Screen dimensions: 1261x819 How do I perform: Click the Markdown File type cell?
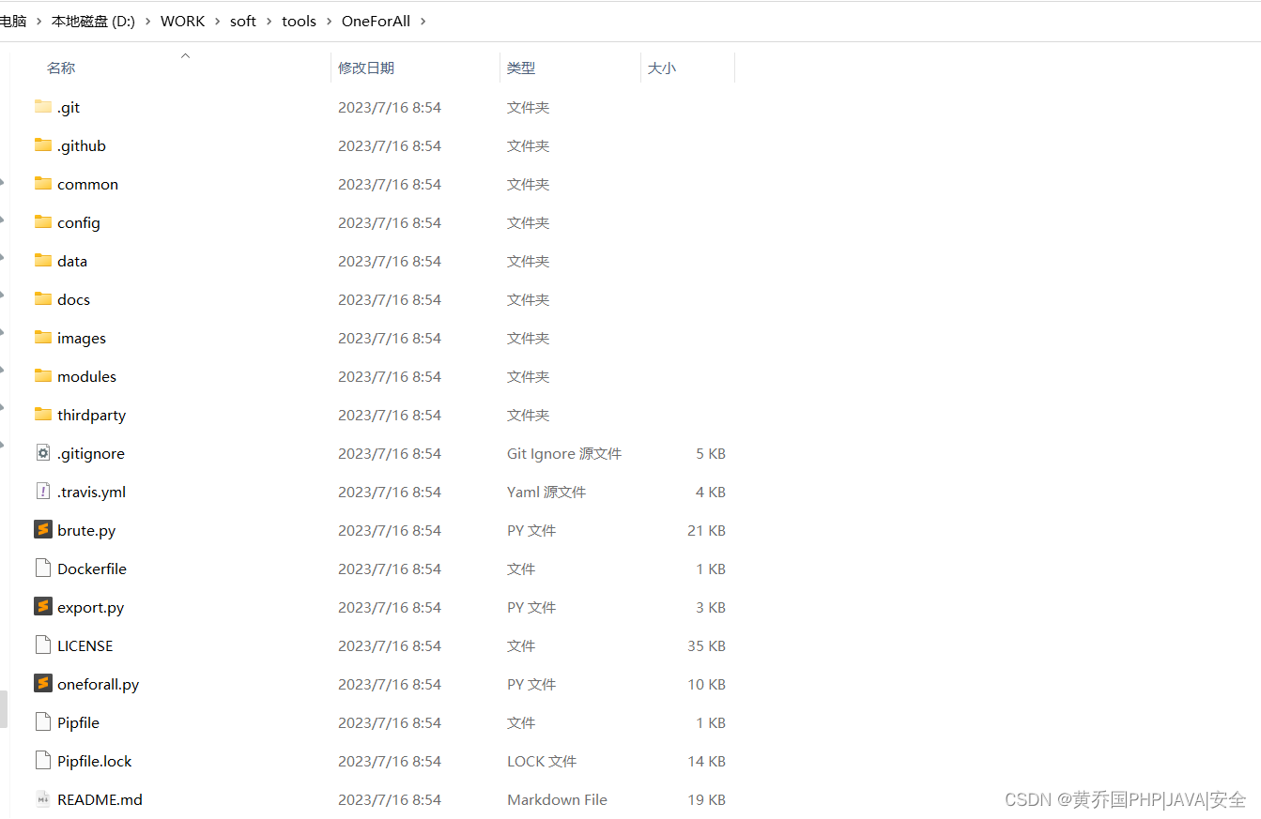(x=557, y=799)
